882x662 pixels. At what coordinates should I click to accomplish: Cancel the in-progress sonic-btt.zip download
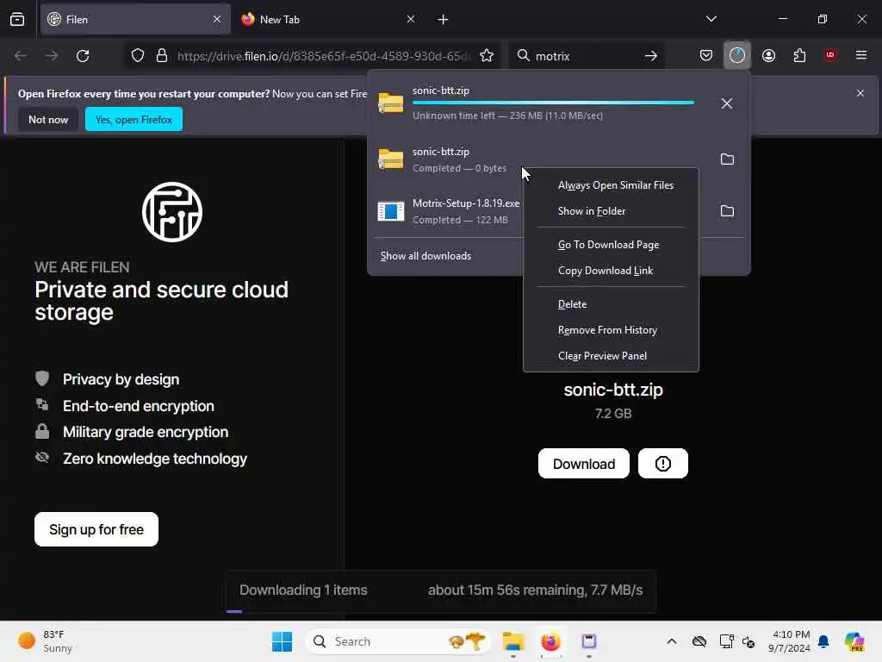pos(727,103)
